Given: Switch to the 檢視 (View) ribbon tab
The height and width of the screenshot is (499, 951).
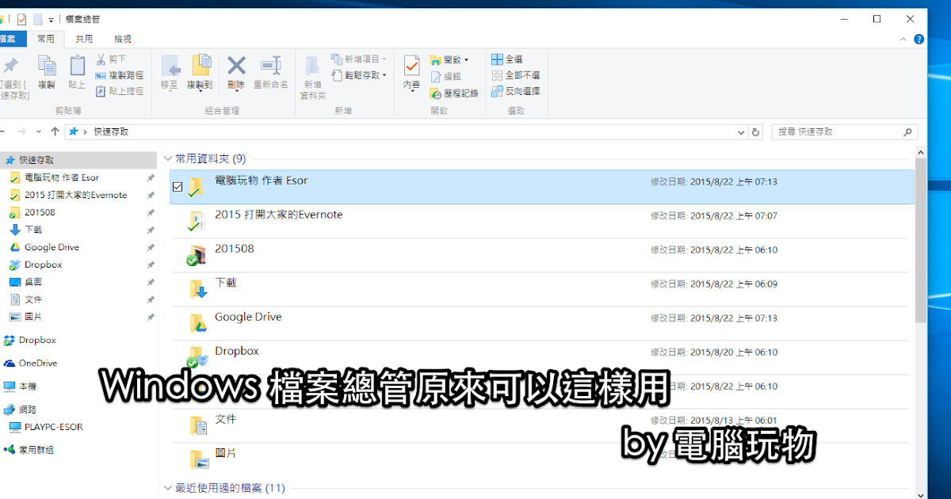Looking at the screenshot, I should click(123, 39).
